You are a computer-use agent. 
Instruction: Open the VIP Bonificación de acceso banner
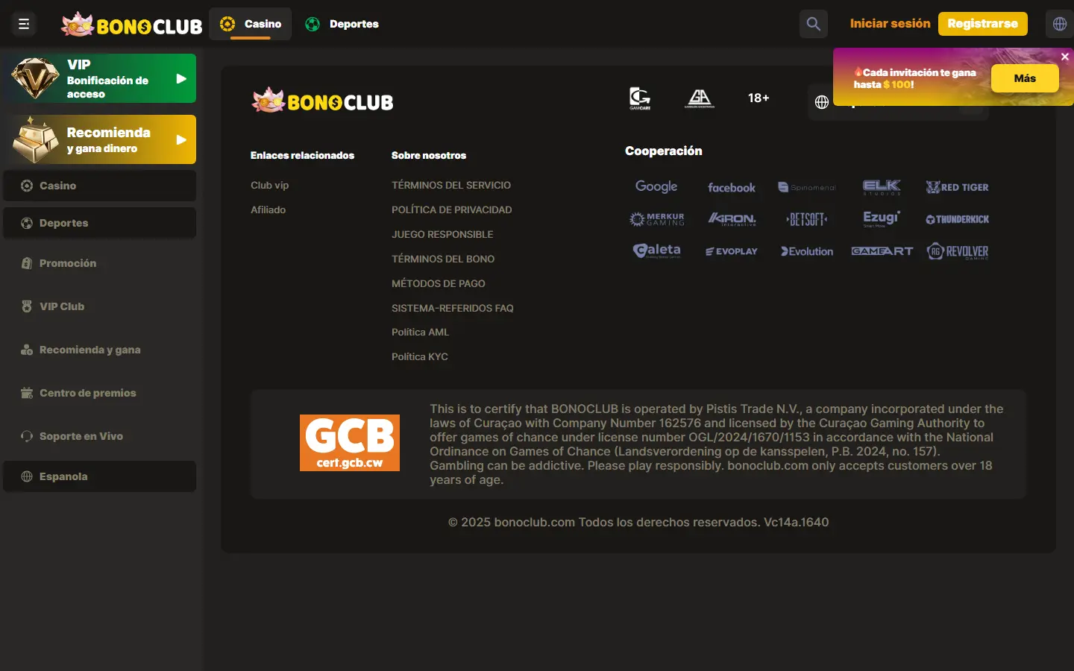[100, 78]
